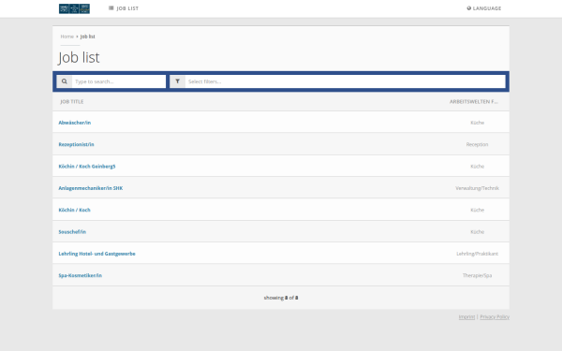Open the Abwäscher/in job posting
The height and width of the screenshot is (351, 562).
pos(75,123)
